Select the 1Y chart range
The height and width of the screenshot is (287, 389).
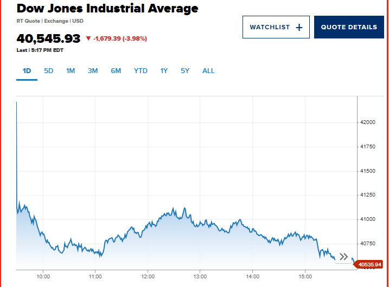164,71
